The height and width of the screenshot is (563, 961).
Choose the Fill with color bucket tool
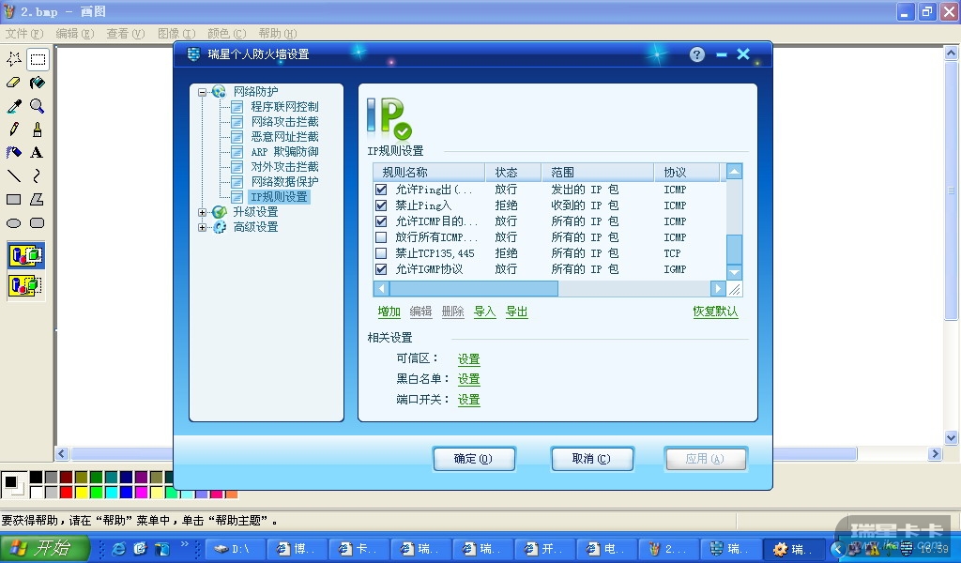click(x=38, y=82)
